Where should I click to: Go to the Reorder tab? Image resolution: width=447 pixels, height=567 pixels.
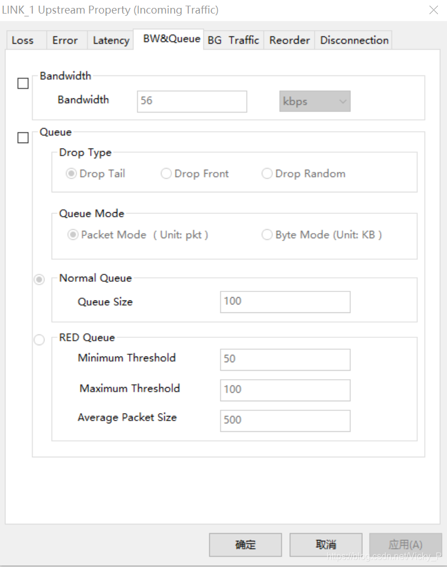(x=289, y=40)
